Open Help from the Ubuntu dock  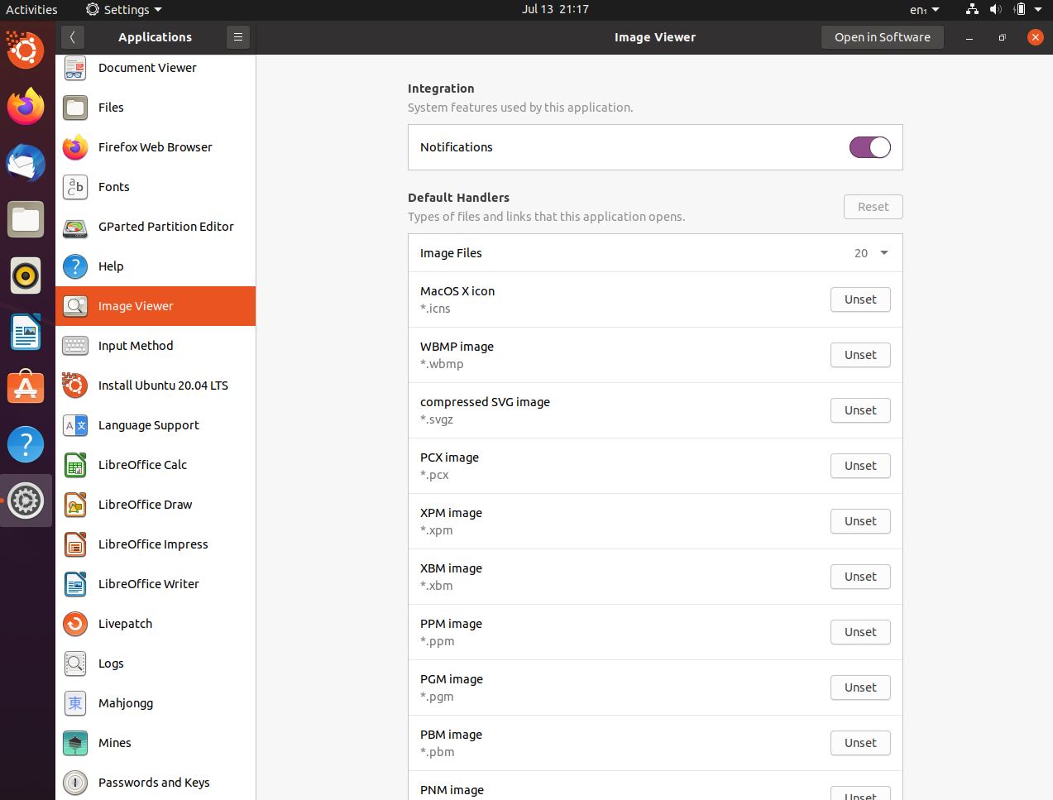click(26, 444)
